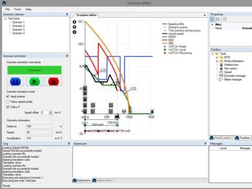The image size is (252, 189).
Task: Select the Balise message tool
Action: click(230, 79)
